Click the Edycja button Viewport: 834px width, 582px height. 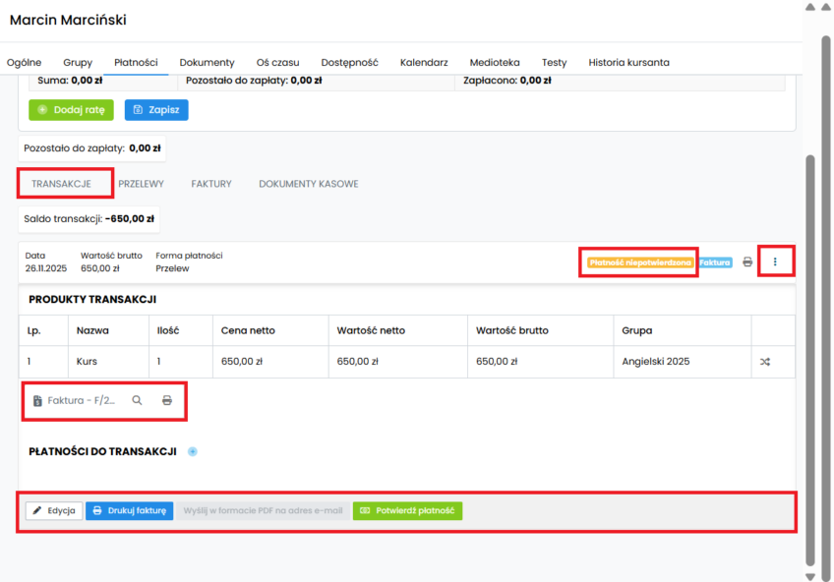click(x=54, y=511)
